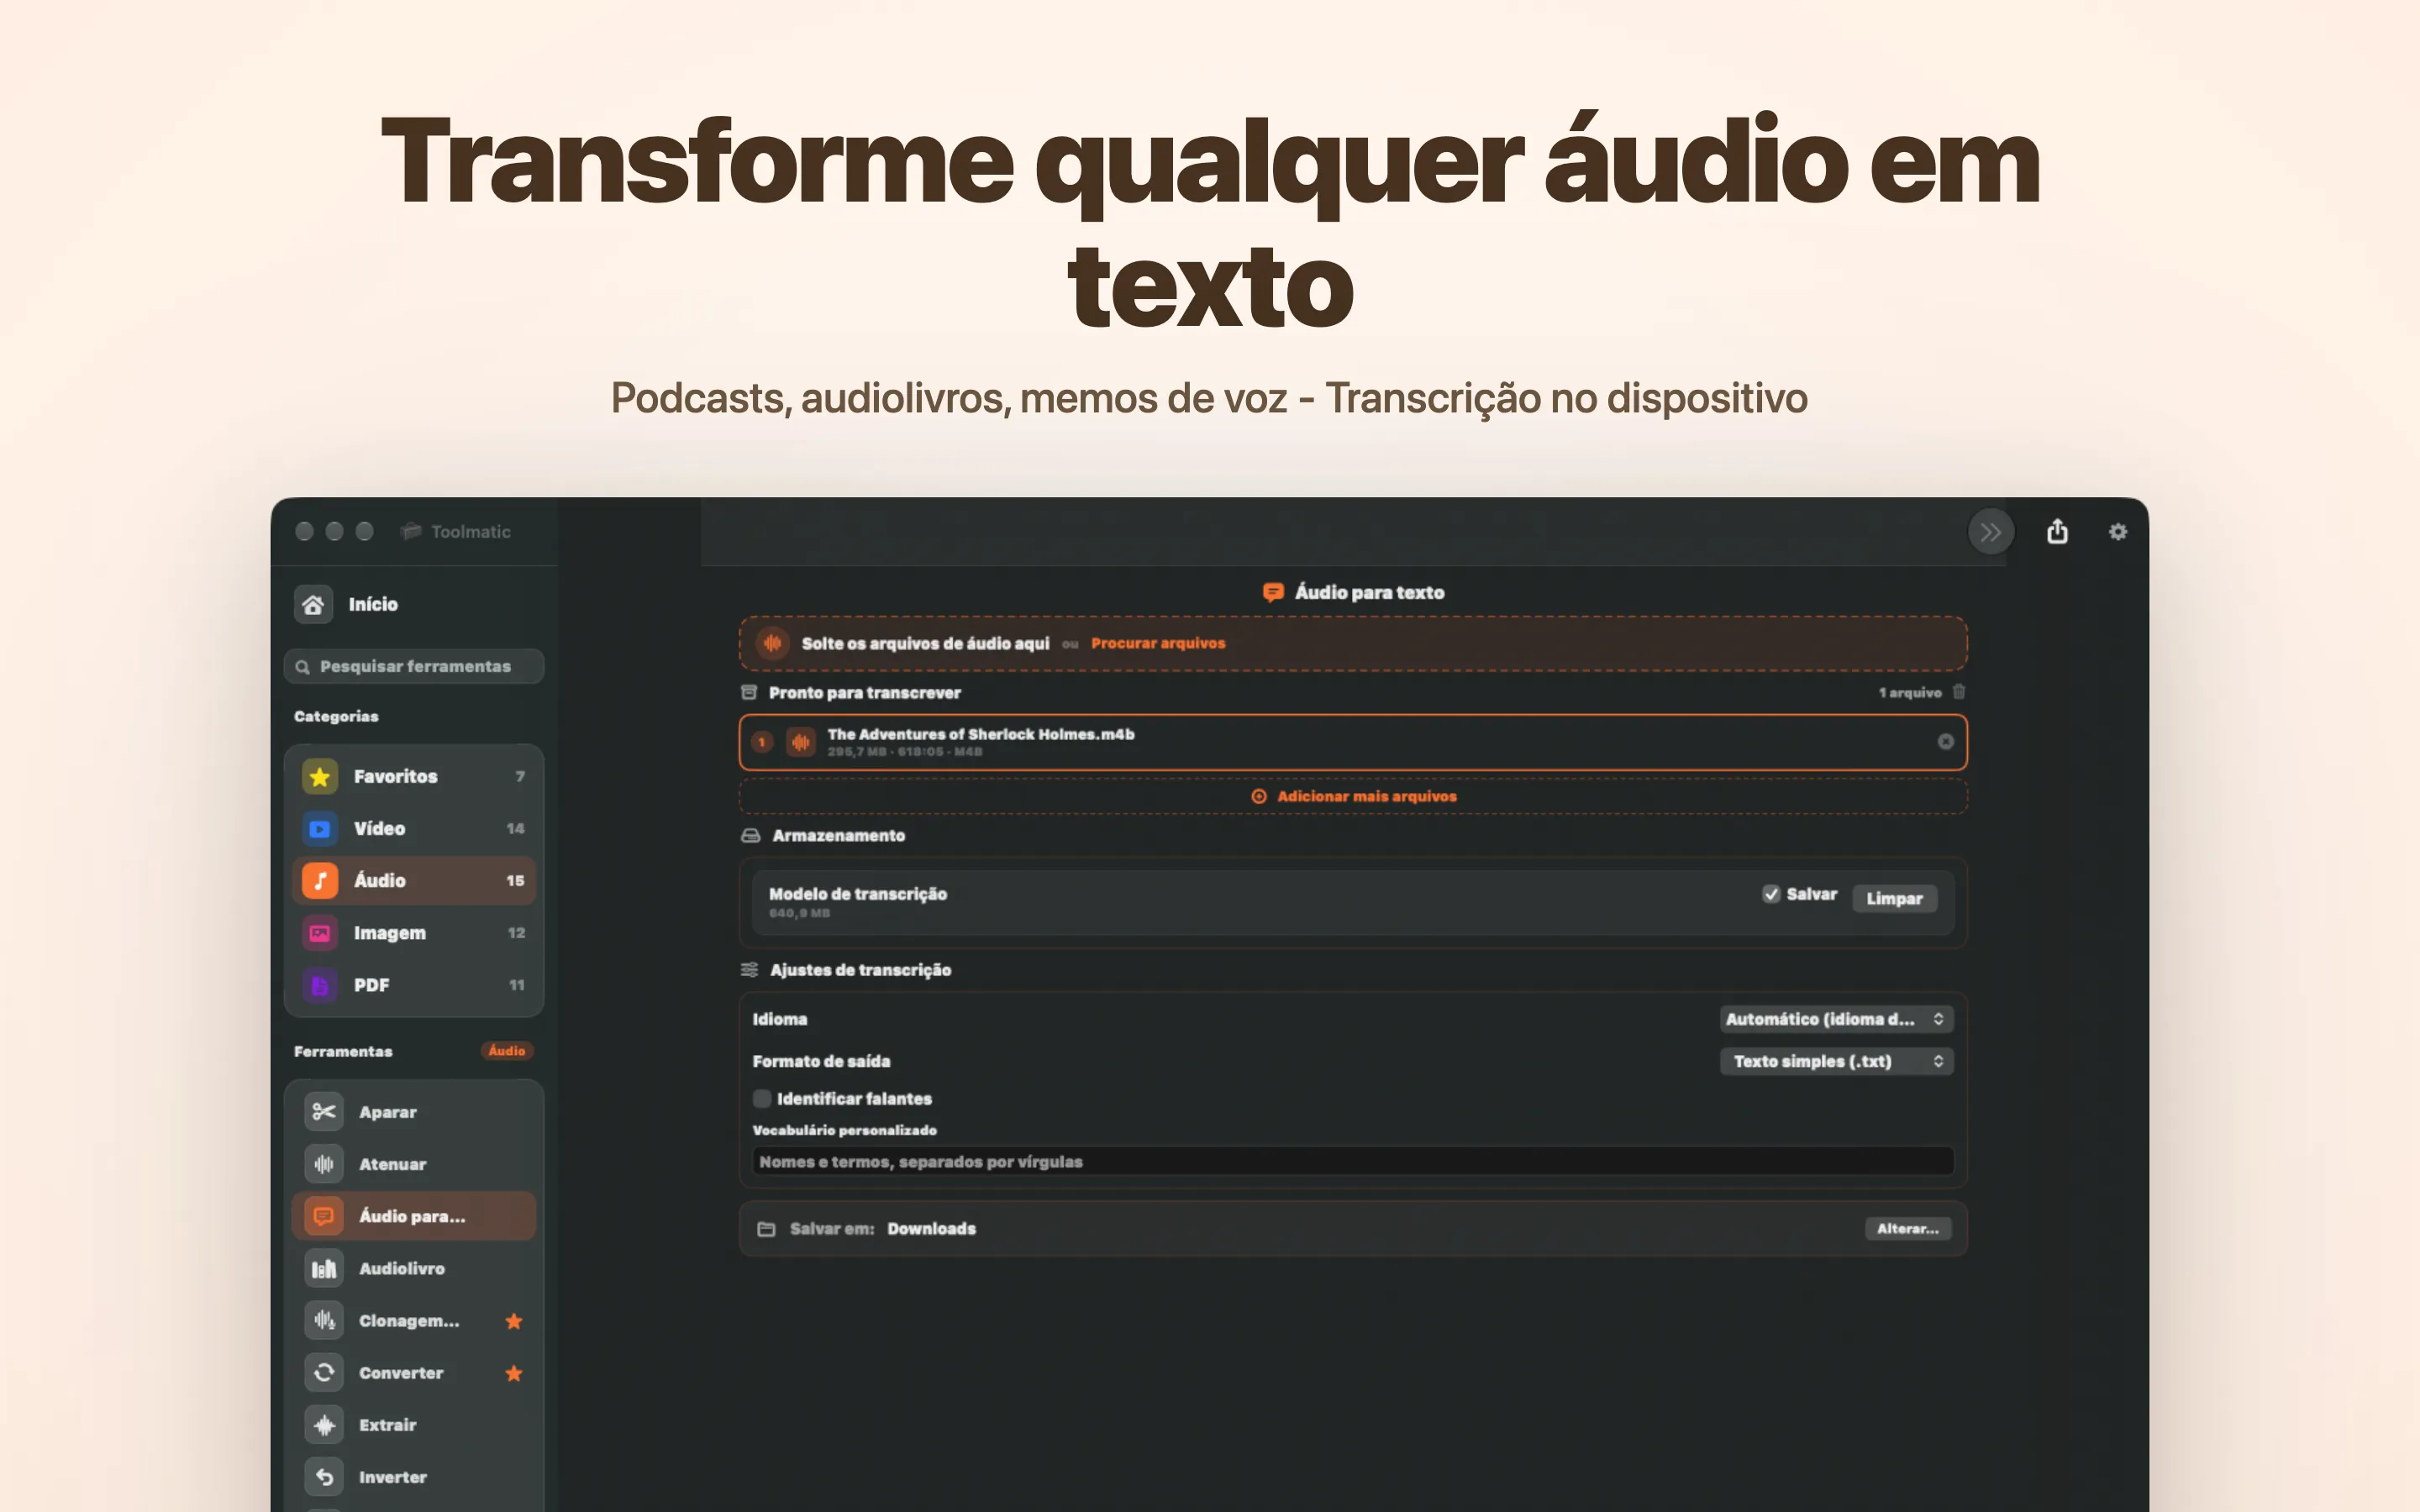Remove Sherlock Holmes file with the X icon
The height and width of the screenshot is (1512, 2420).
tap(1945, 742)
